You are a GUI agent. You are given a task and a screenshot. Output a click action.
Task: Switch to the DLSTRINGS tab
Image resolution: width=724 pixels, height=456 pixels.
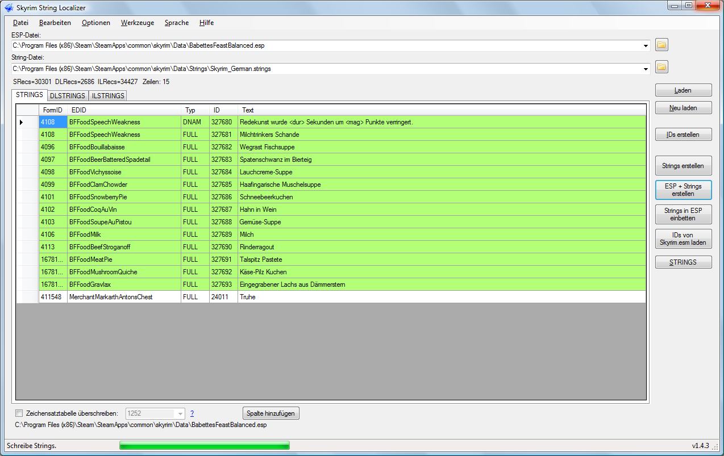[x=67, y=95]
